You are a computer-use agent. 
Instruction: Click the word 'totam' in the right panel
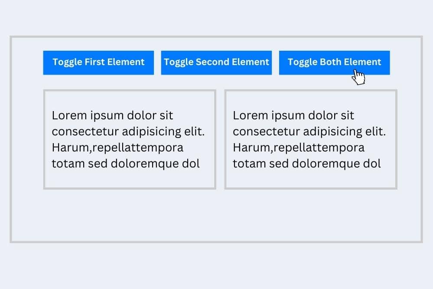tap(249, 164)
